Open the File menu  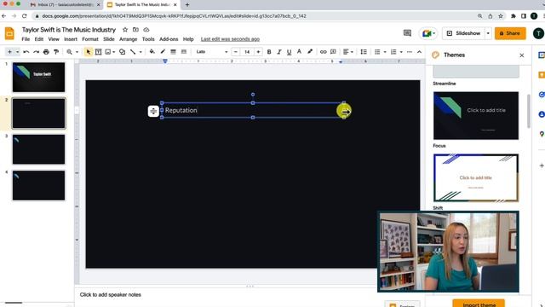pos(26,39)
